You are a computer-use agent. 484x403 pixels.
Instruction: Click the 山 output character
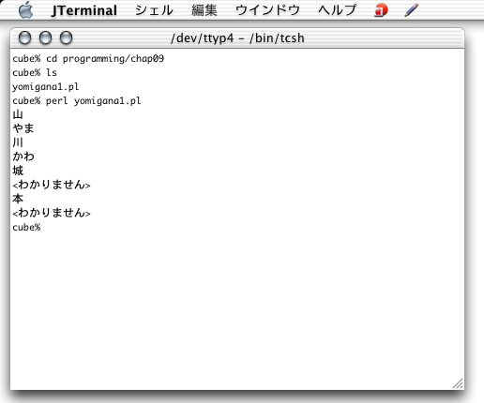pyautogui.click(x=18, y=114)
